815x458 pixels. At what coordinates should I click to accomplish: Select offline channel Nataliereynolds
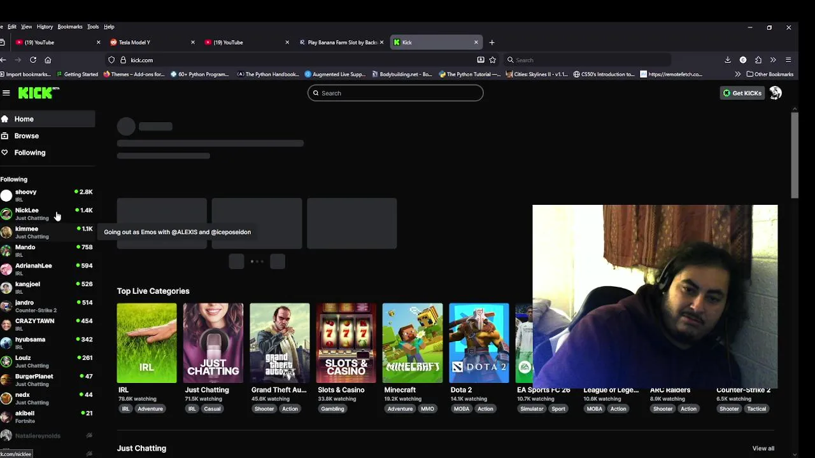coord(48,436)
